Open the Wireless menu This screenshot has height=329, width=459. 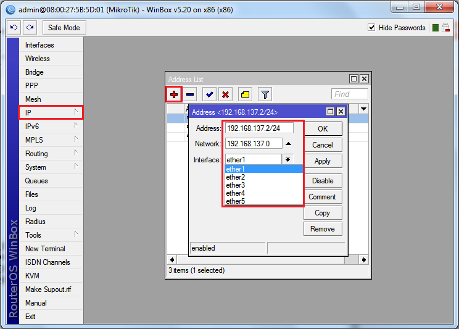click(51, 59)
